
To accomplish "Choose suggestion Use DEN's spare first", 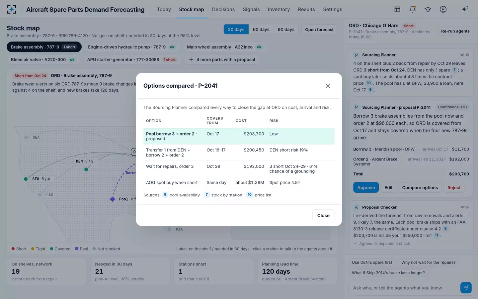I will click(372, 262).
